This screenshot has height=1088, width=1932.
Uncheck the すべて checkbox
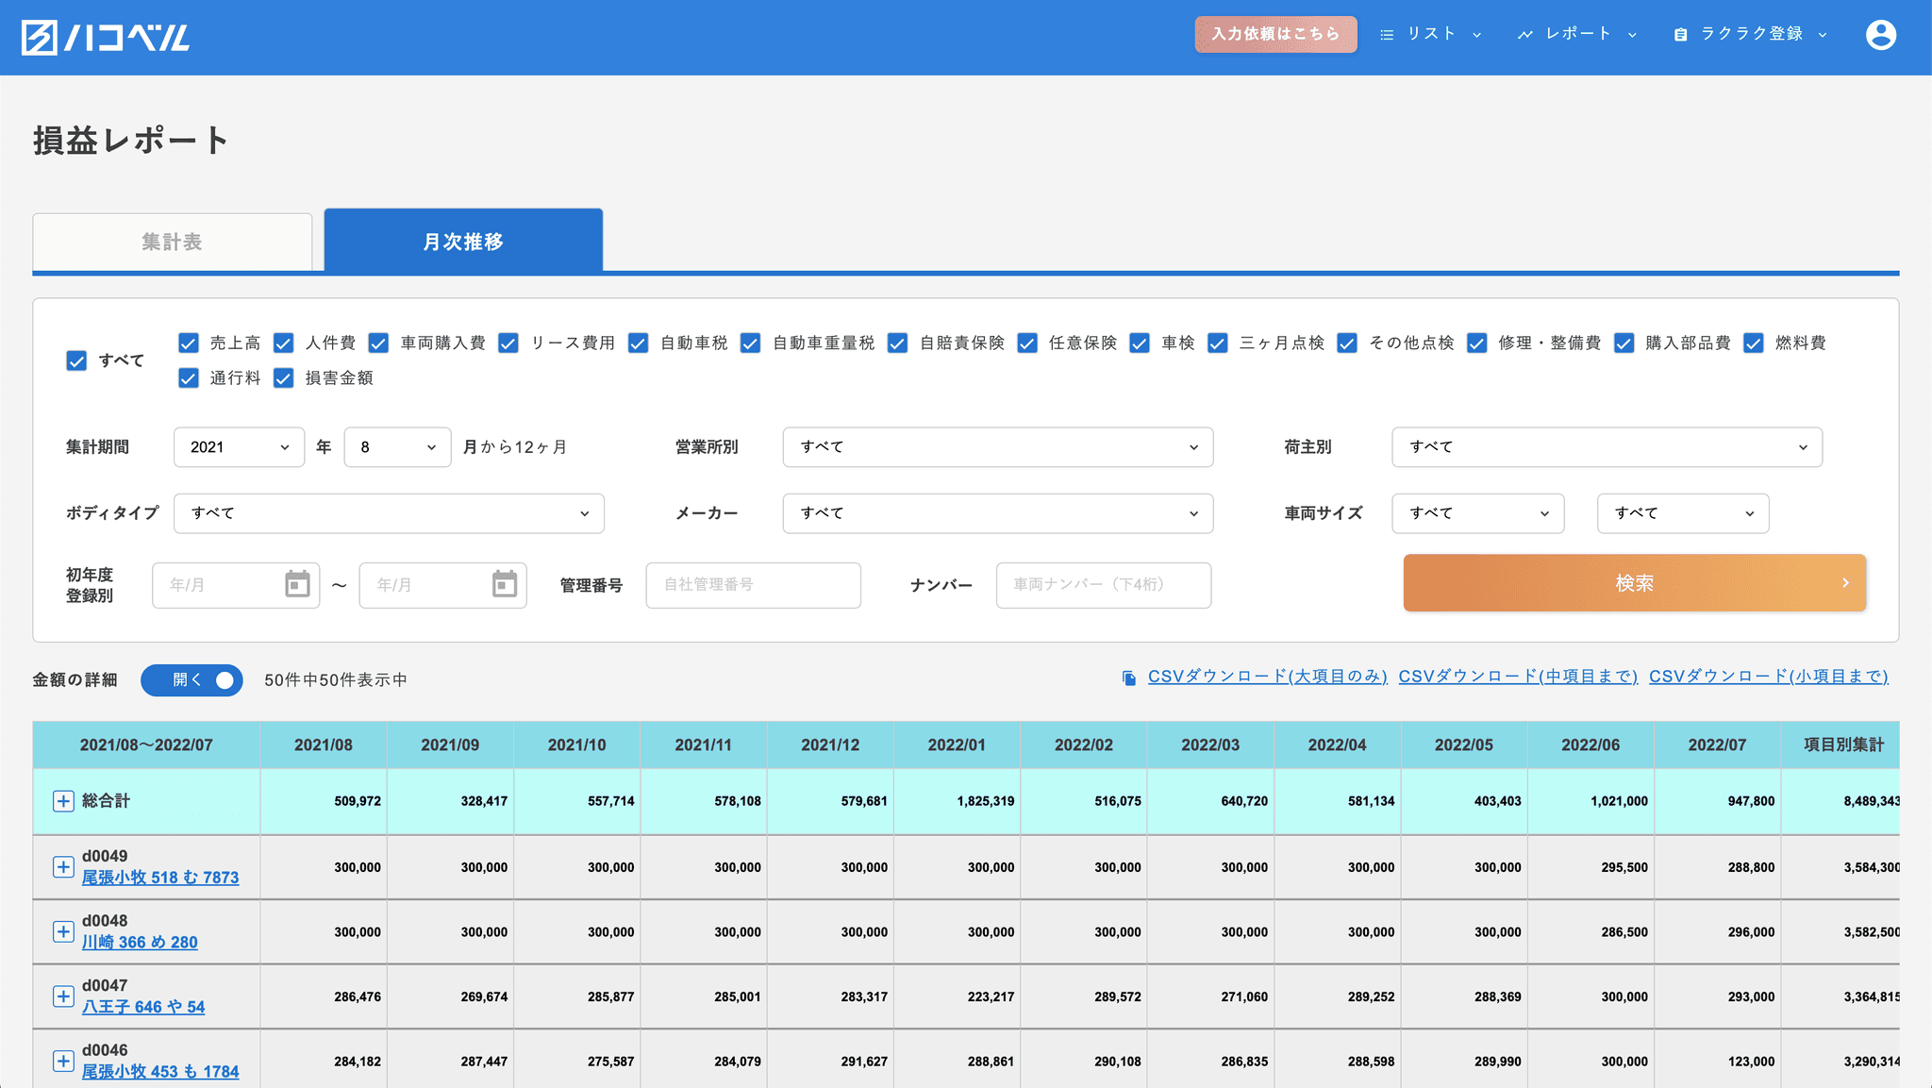pyautogui.click(x=76, y=360)
